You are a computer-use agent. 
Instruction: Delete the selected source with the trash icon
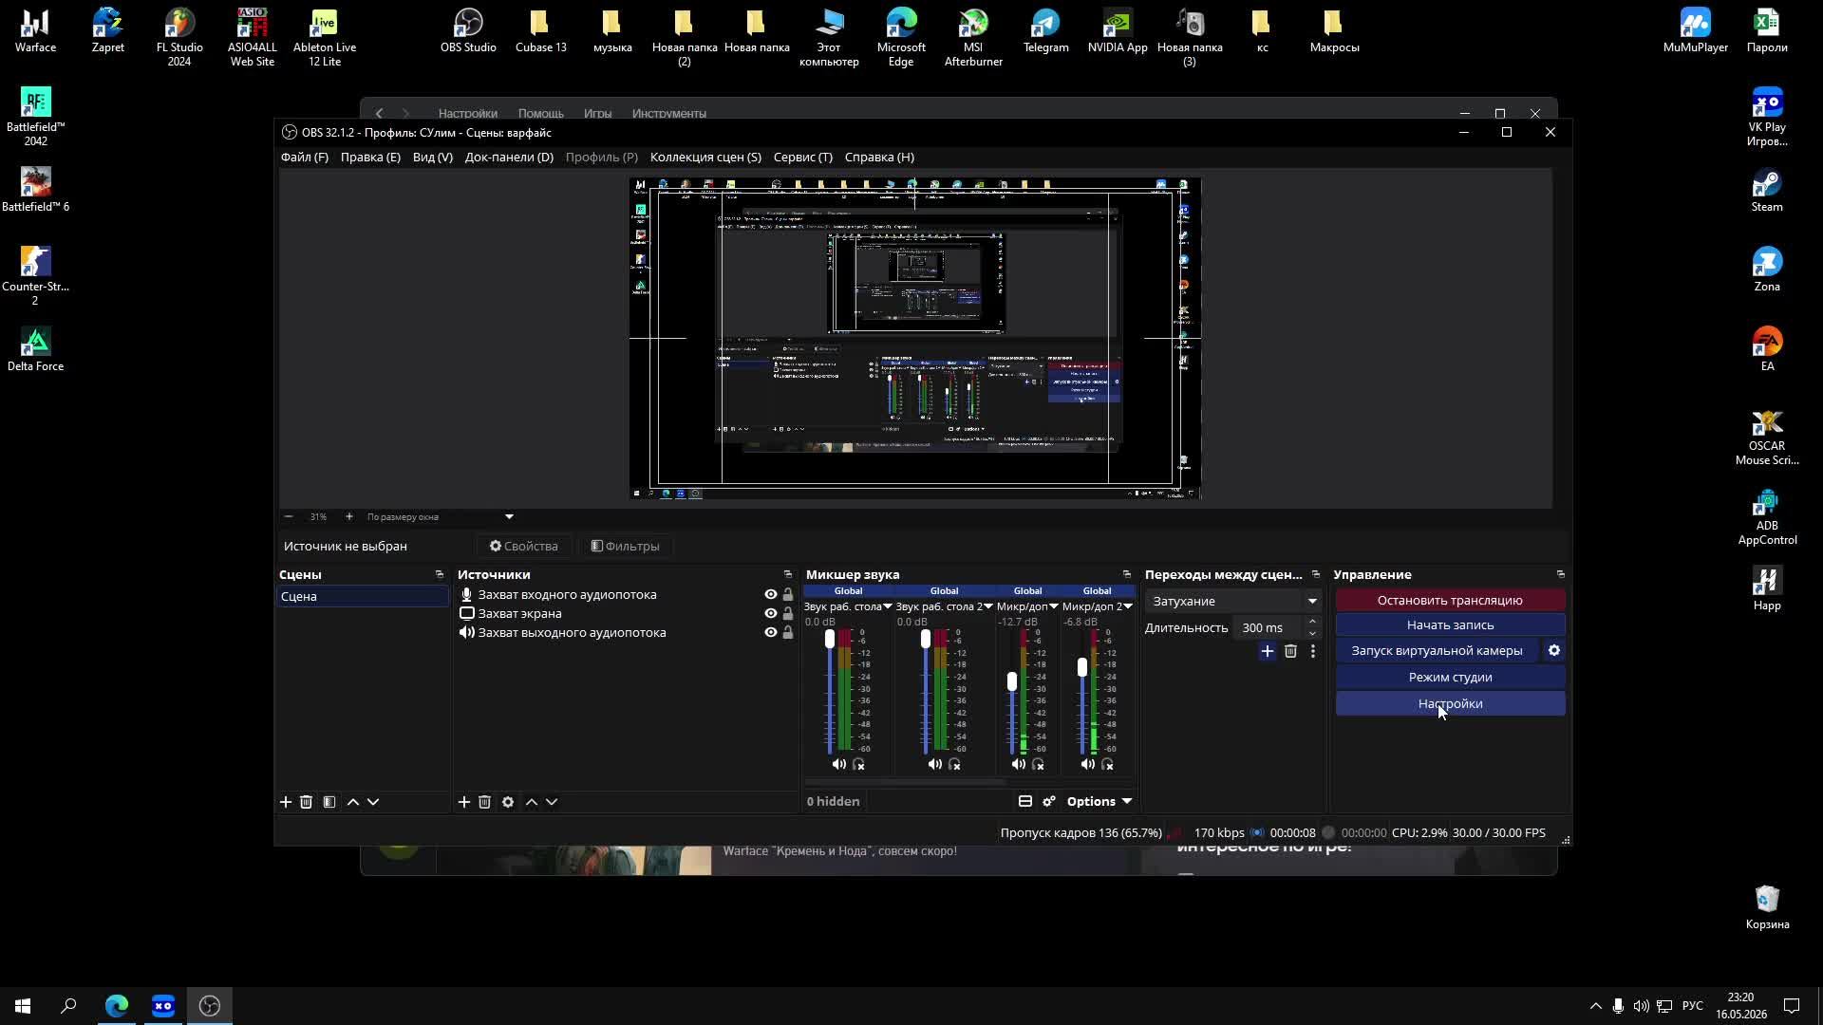484,802
